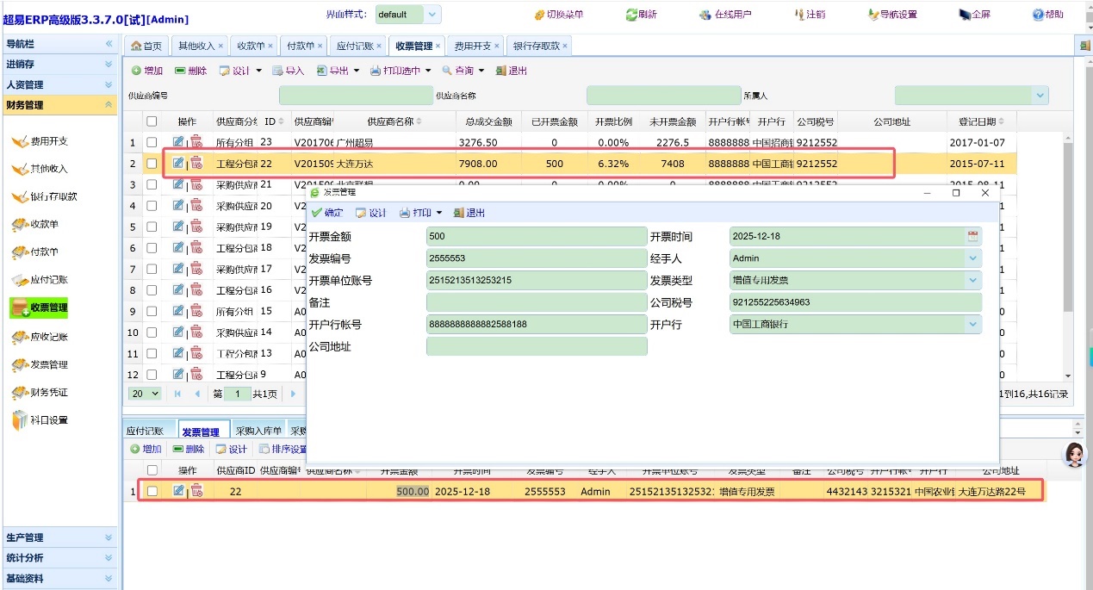Select the 采购入库单 bottom tab
Viewport: 1093px width, 590px height.
[x=258, y=432]
